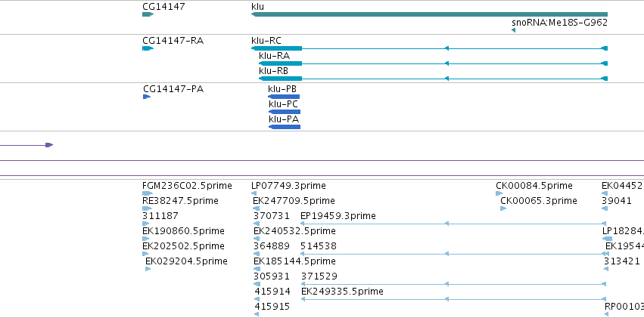Click the CG14147-PA protein arrow

pyautogui.click(x=147, y=97)
